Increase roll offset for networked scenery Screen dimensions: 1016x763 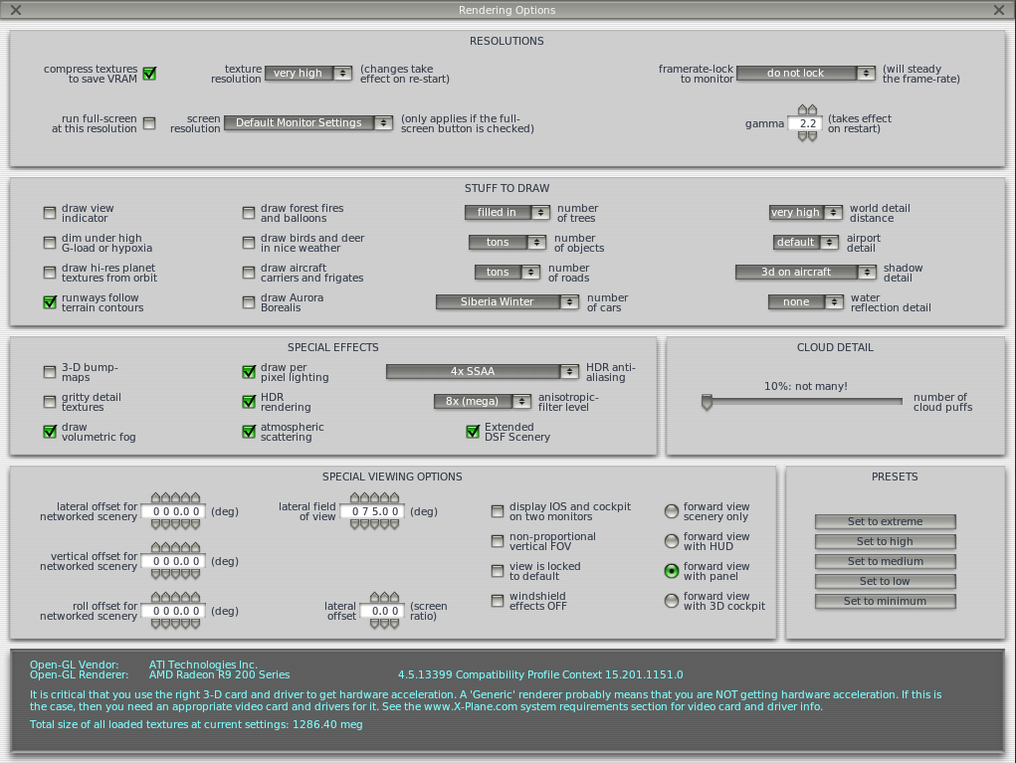pyautogui.click(x=175, y=597)
